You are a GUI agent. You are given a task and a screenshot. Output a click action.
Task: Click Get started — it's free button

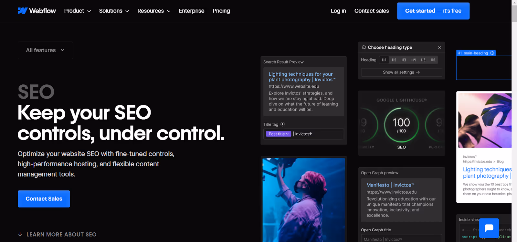pos(433,11)
